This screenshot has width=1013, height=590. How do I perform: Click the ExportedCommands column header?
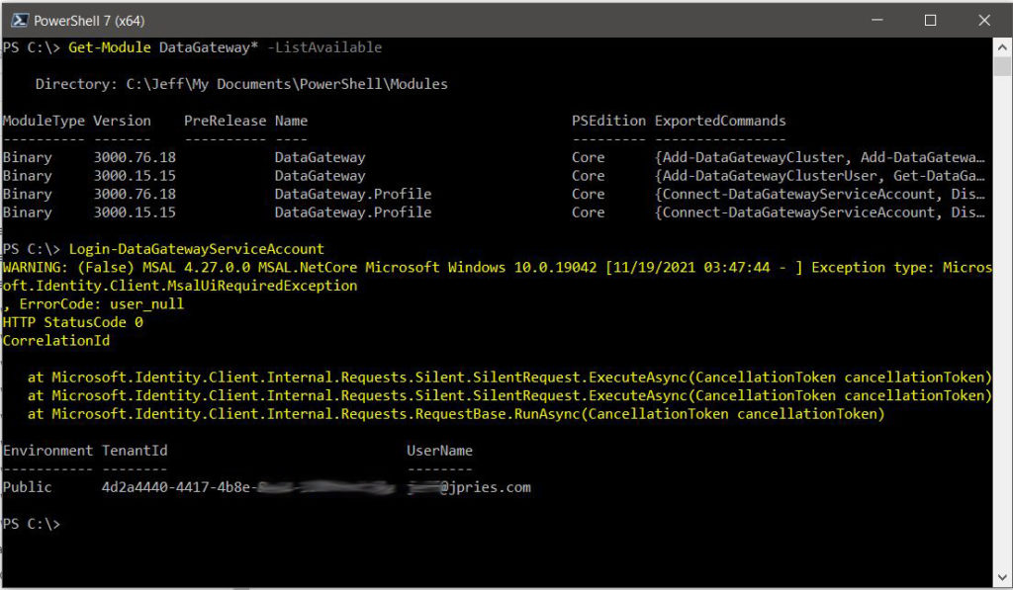[x=720, y=121]
